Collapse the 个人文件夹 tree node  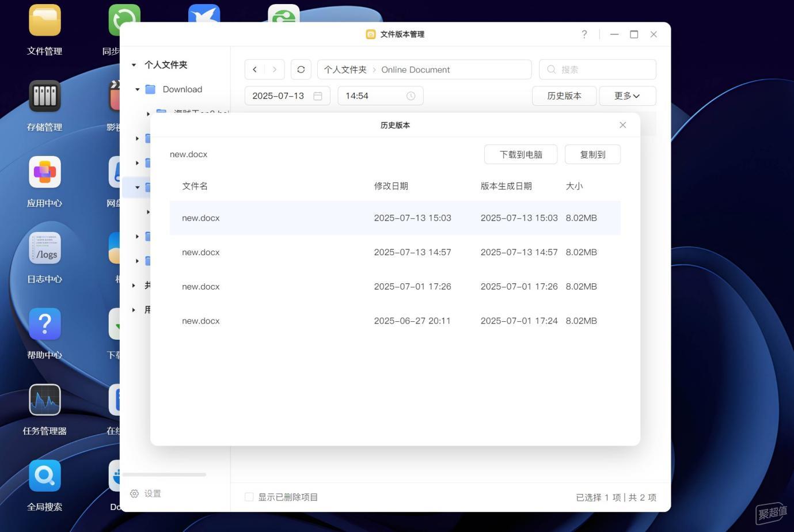tap(134, 65)
